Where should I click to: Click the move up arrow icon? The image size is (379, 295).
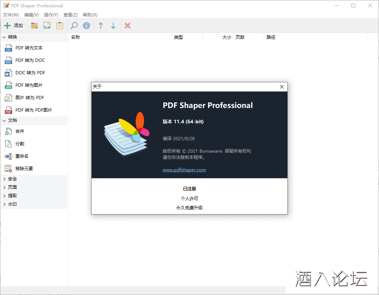(101, 26)
